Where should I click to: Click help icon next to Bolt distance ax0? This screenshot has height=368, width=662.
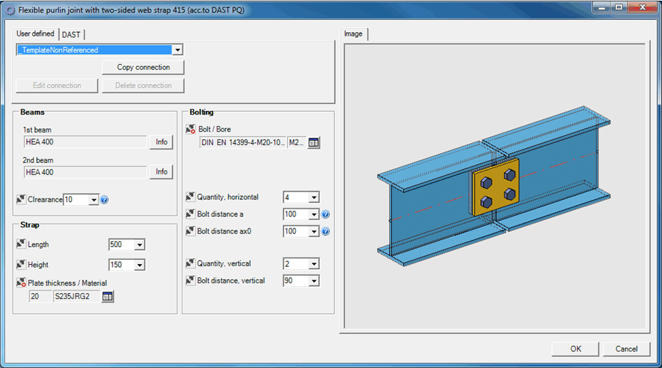325,231
